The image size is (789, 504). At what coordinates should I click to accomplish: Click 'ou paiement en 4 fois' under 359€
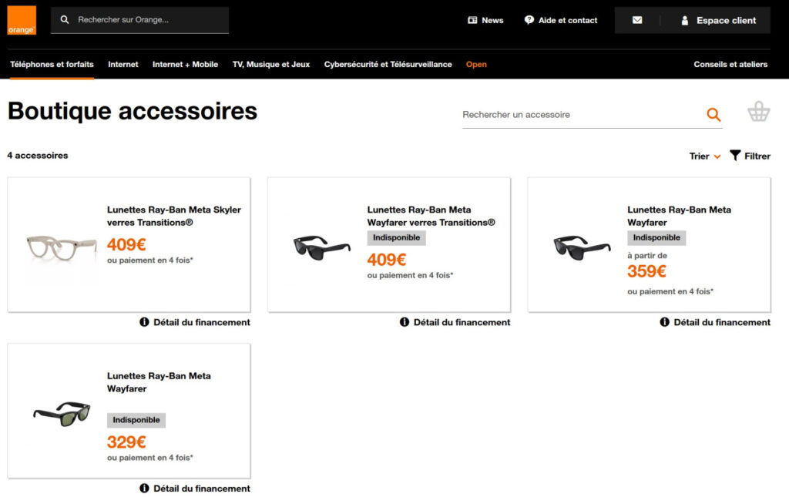point(670,291)
